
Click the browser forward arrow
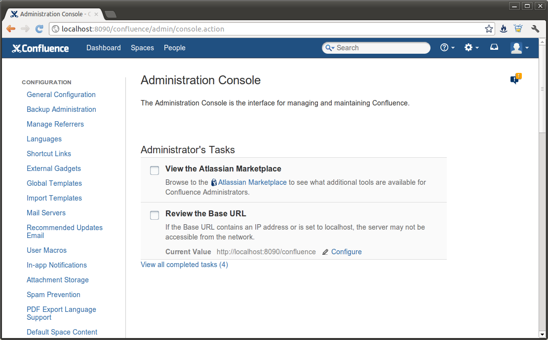(25, 29)
